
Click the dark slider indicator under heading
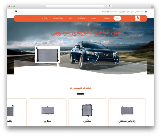coord(80,94)
